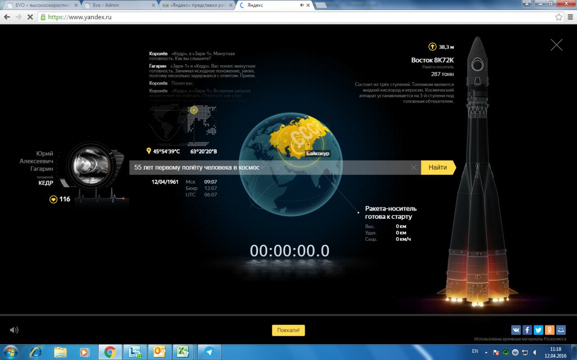The height and width of the screenshot is (360, 577).
Task: Open Windows Media Player from the taskbar
Action: [85, 351]
